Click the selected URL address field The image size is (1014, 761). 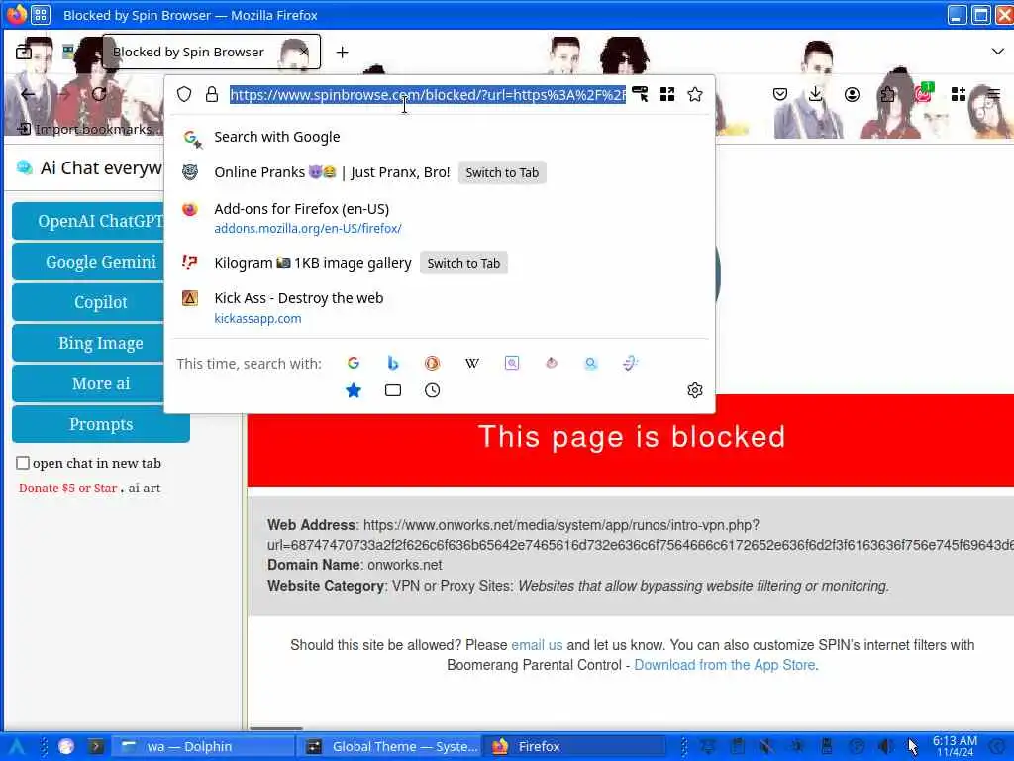pos(428,94)
